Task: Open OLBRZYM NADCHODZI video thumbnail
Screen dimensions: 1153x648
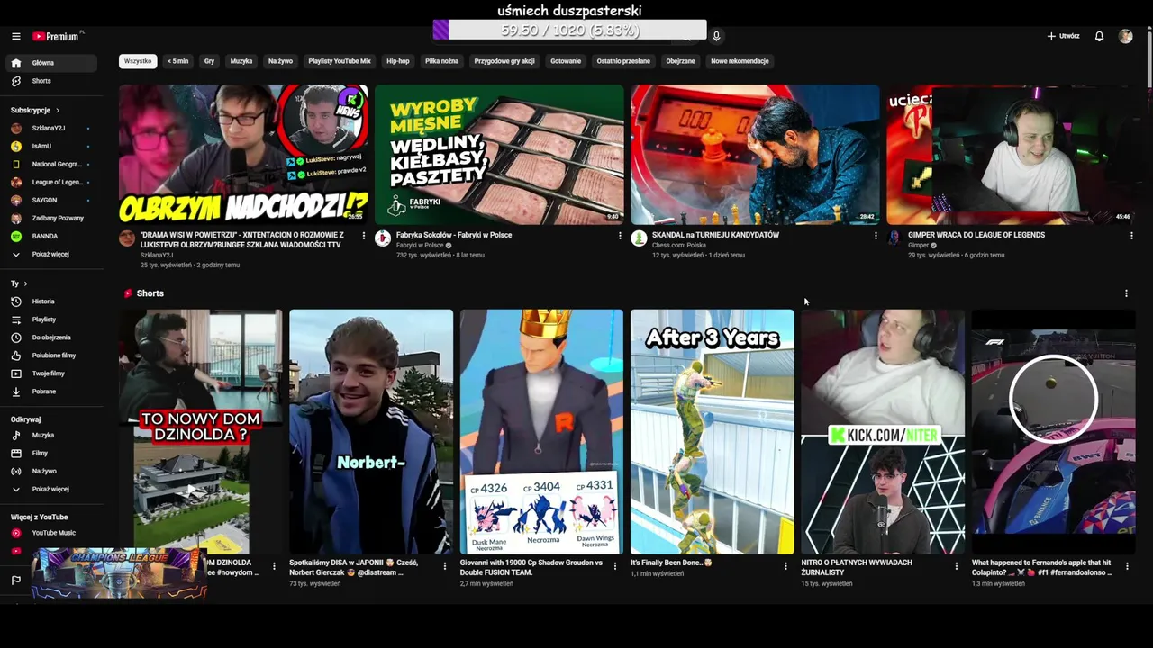Action: pos(243,154)
